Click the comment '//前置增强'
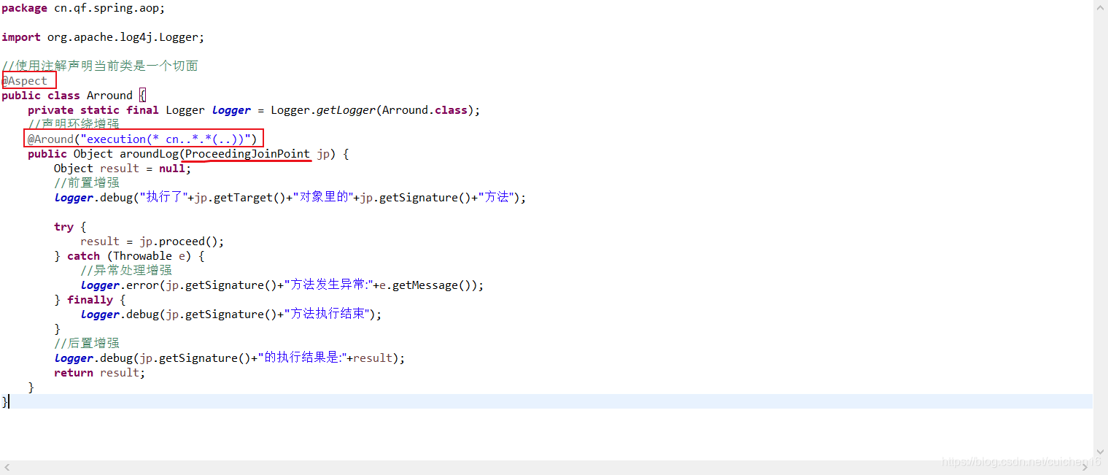This screenshot has width=1108, height=475. [x=87, y=183]
